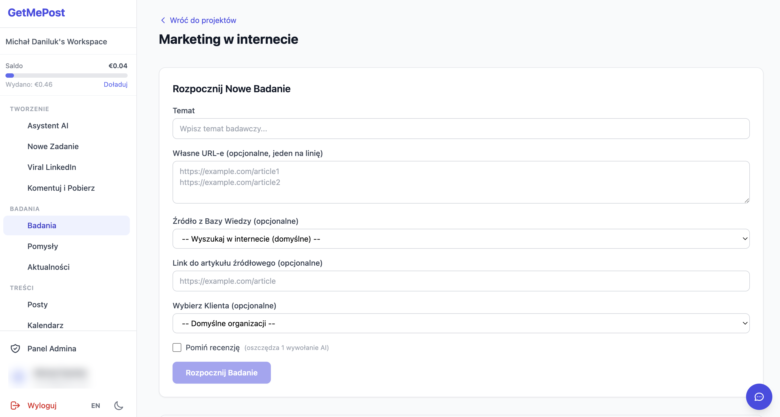780x417 pixels.
Task: Open Viral LinkedIn menu item
Action: point(52,167)
